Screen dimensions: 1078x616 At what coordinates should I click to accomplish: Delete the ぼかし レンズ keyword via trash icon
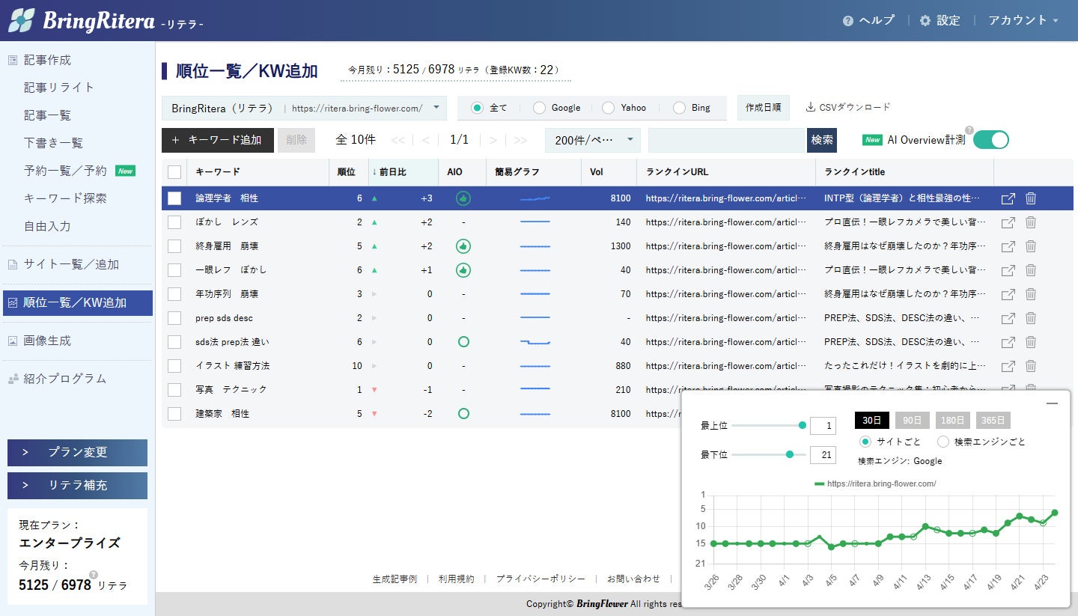pyautogui.click(x=1030, y=222)
